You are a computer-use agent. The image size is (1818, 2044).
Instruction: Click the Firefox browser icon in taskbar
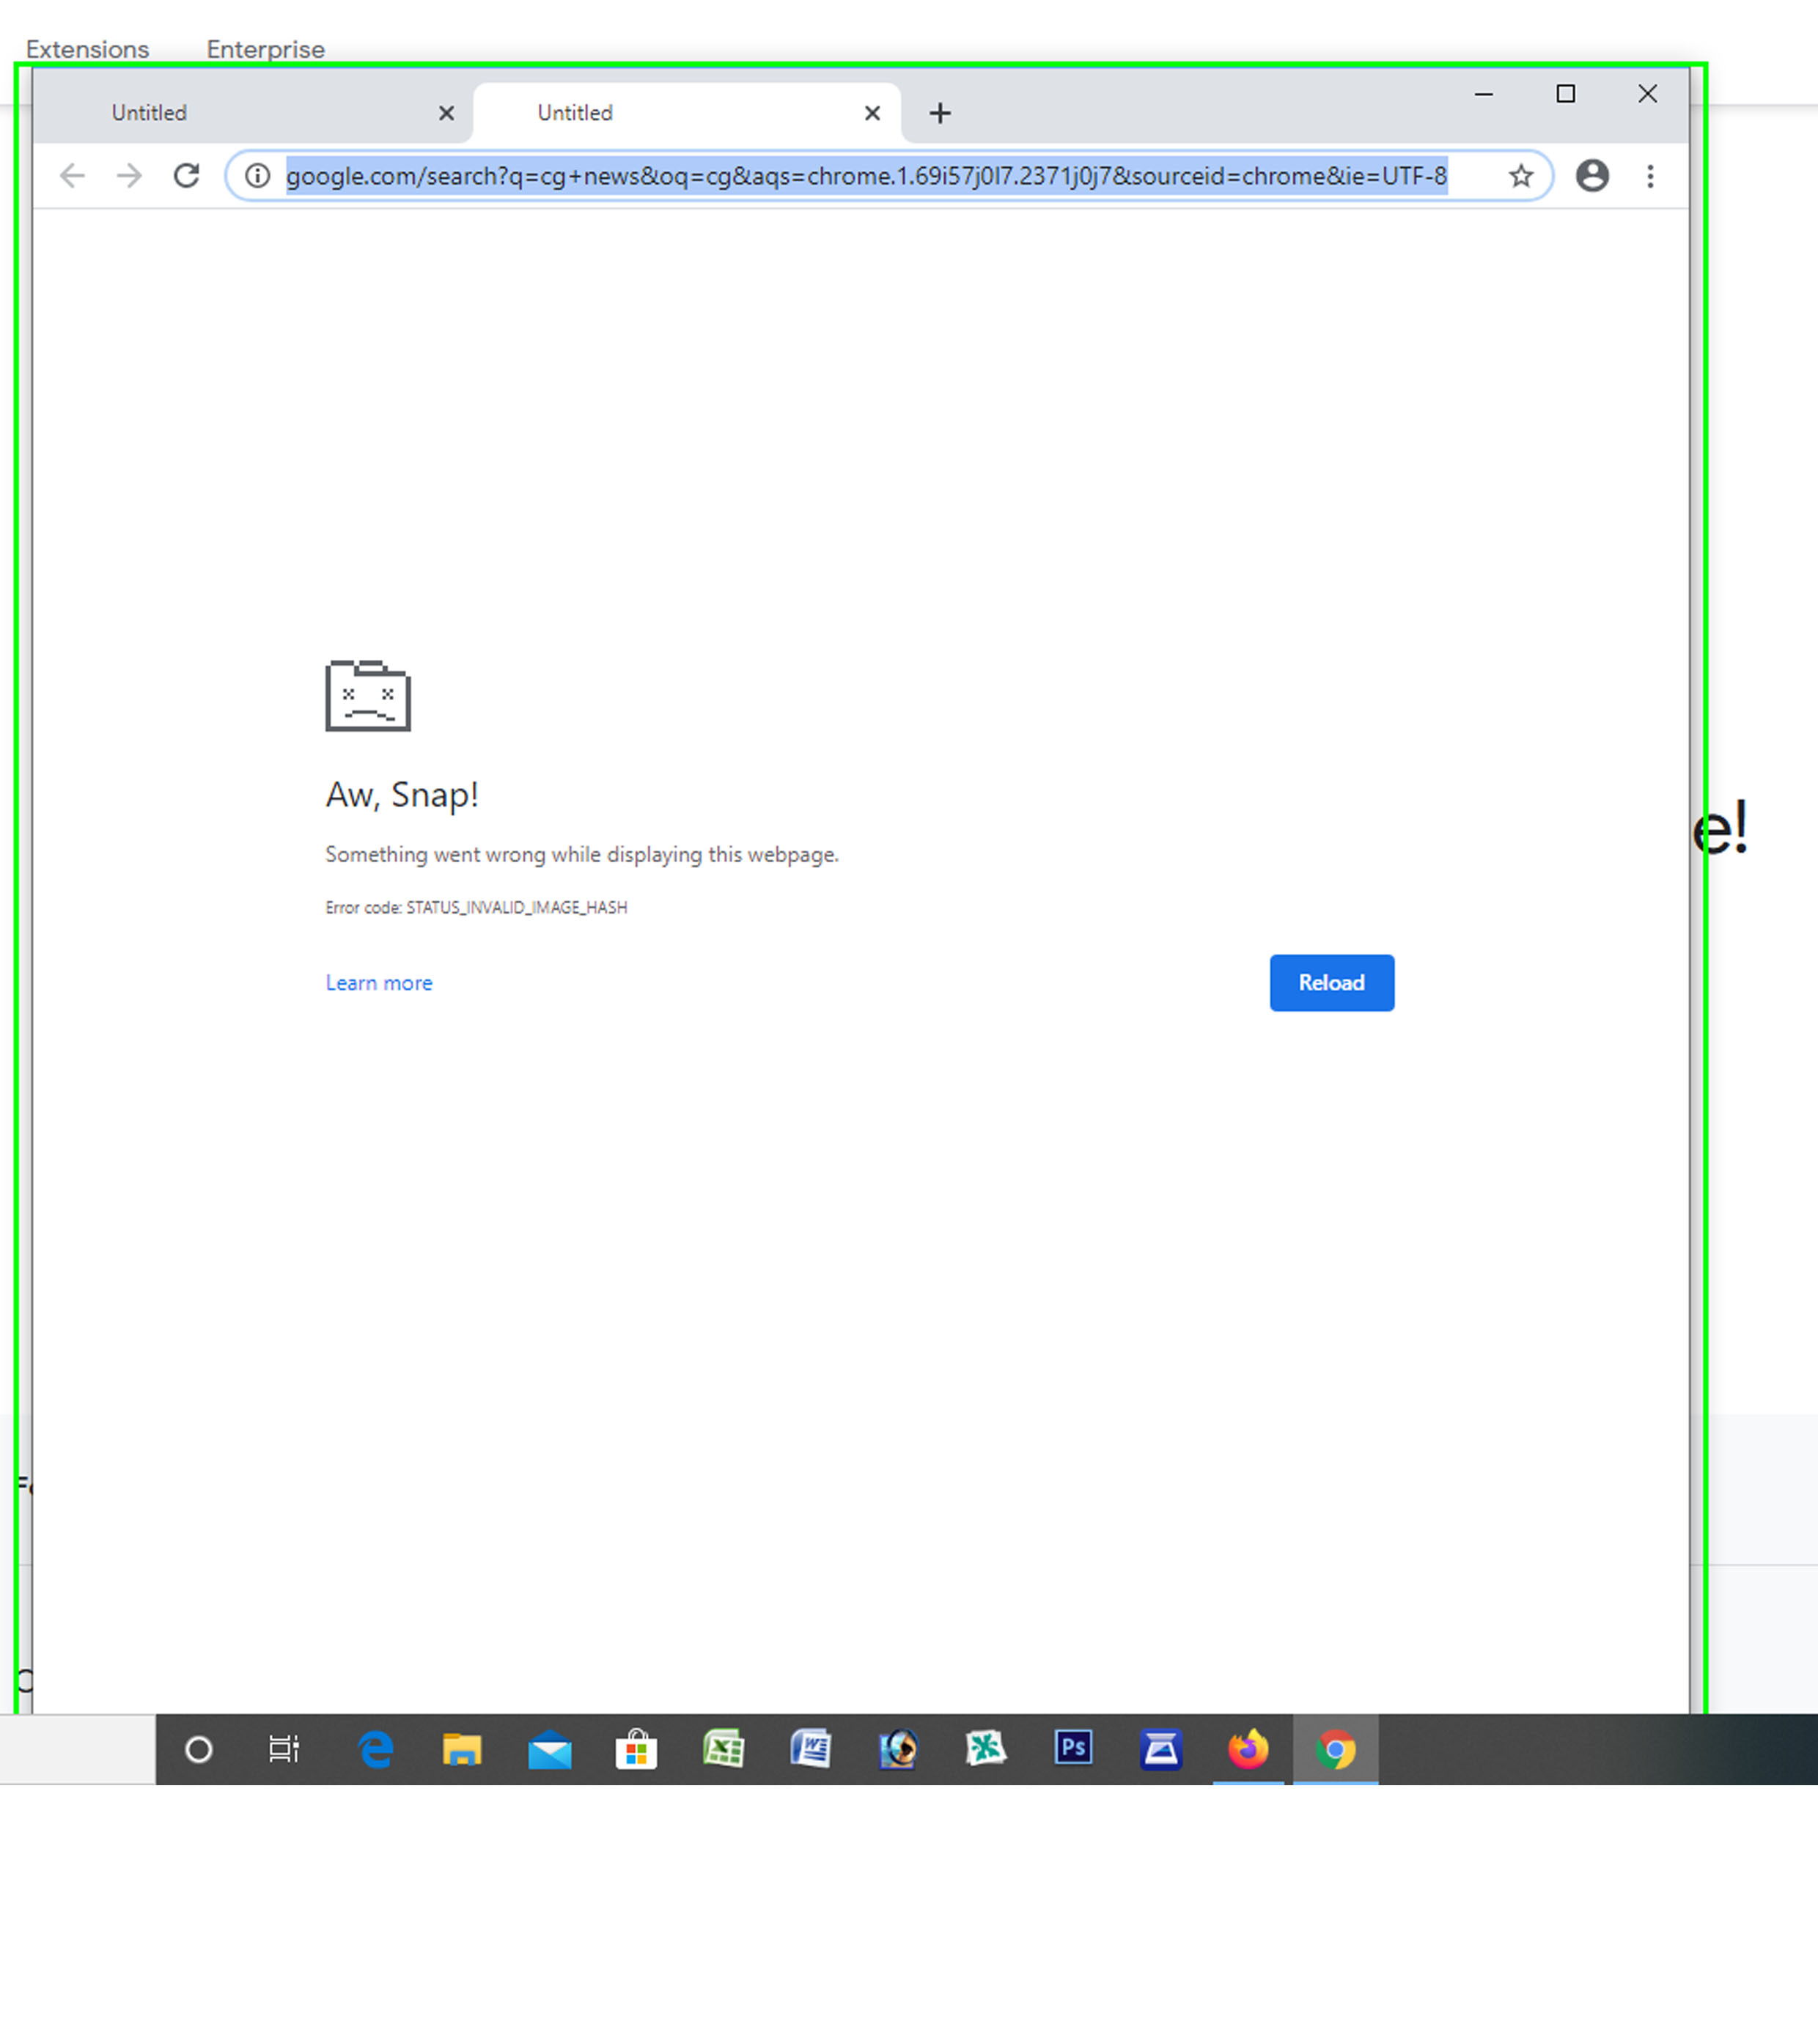coord(1248,1748)
